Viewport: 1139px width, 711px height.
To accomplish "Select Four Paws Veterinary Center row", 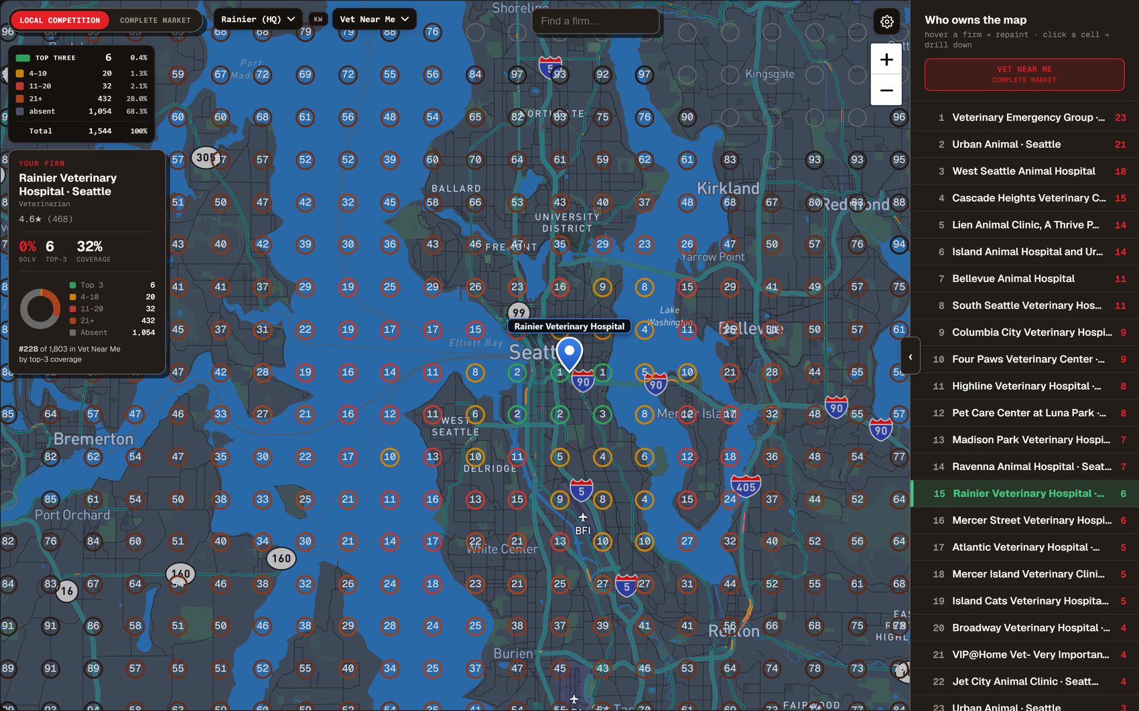I will (1025, 360).
